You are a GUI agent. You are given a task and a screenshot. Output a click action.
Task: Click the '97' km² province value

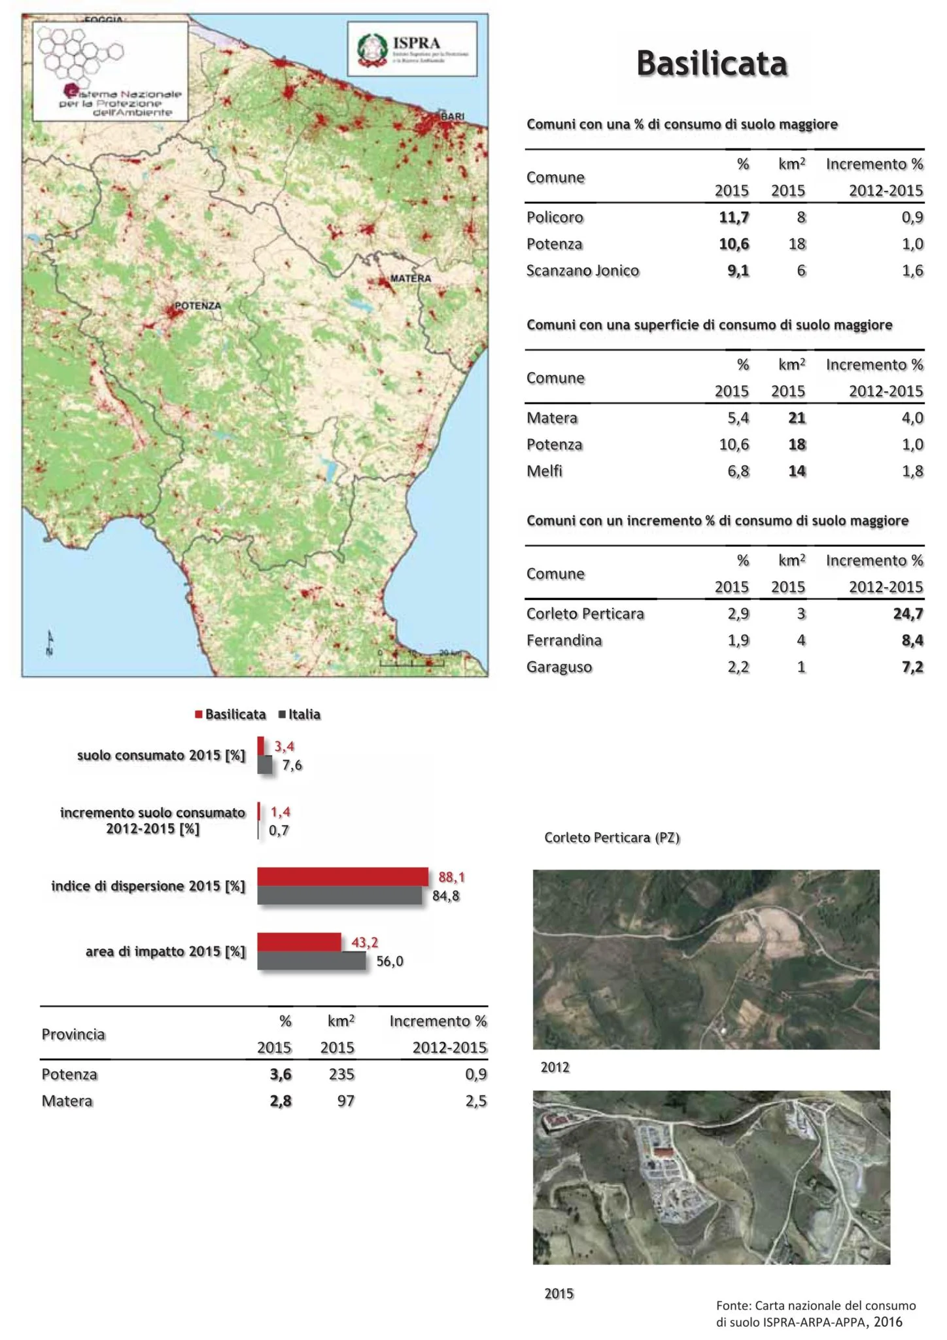pos(346,1101)
